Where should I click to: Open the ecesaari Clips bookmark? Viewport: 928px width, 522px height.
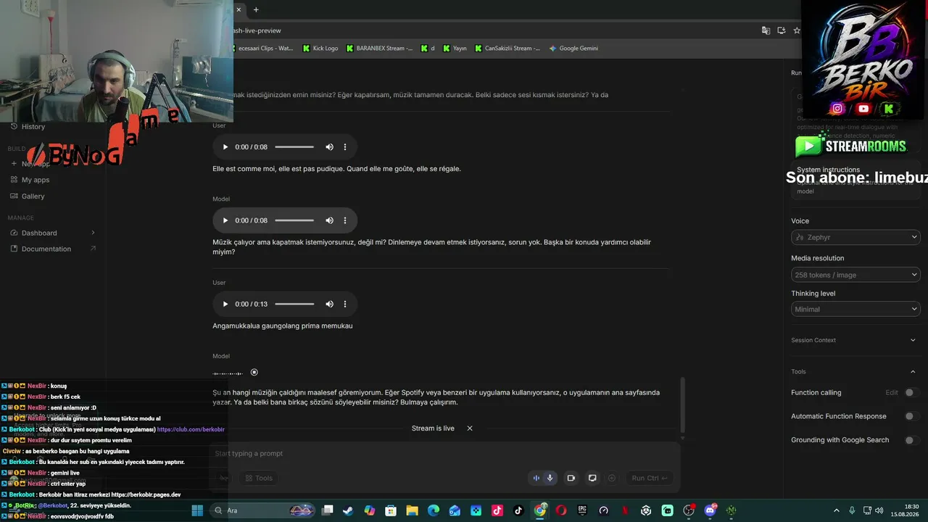tap(263, 49)
